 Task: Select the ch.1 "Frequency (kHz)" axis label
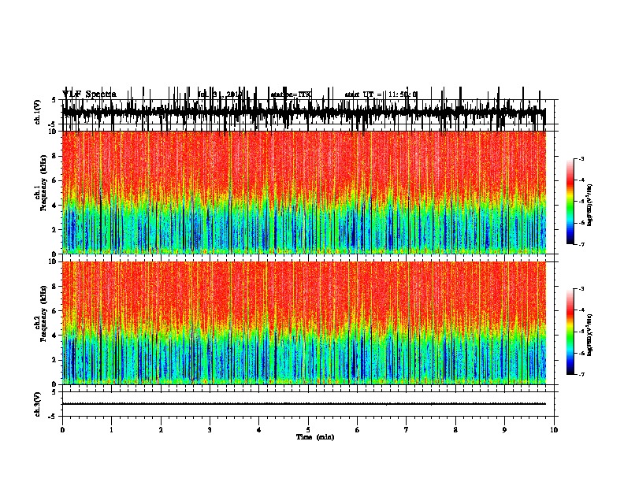point(43,183)
